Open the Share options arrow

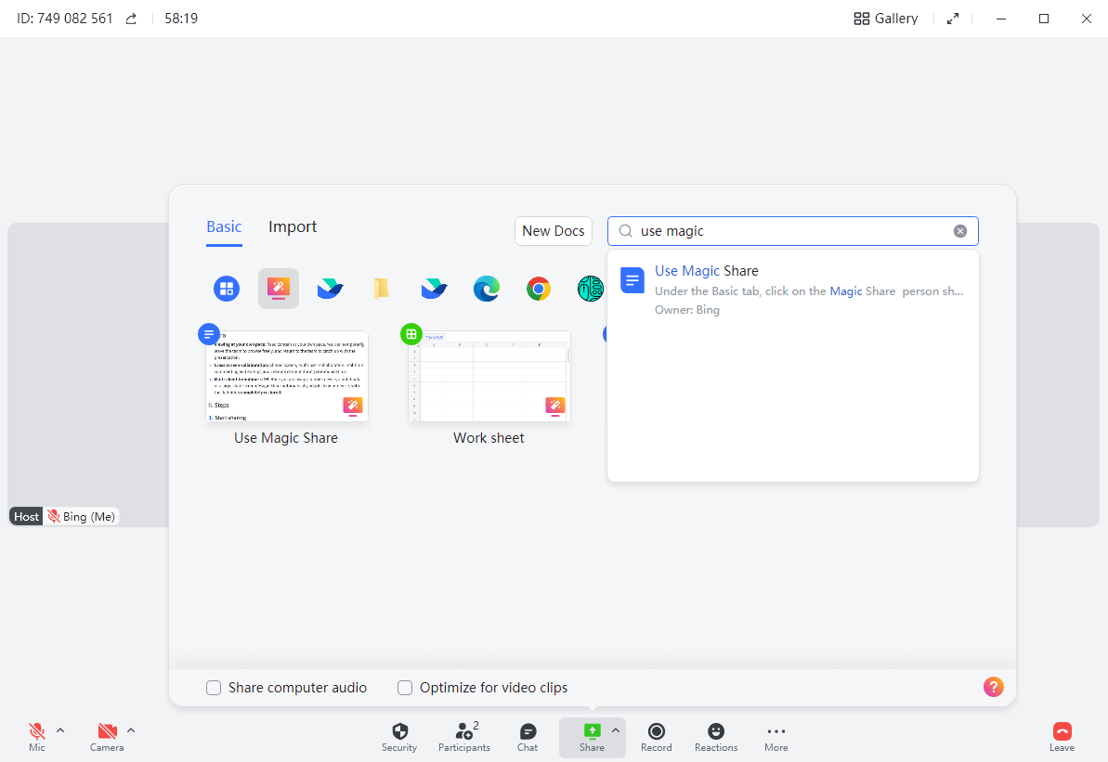click(x=615, y=730)
